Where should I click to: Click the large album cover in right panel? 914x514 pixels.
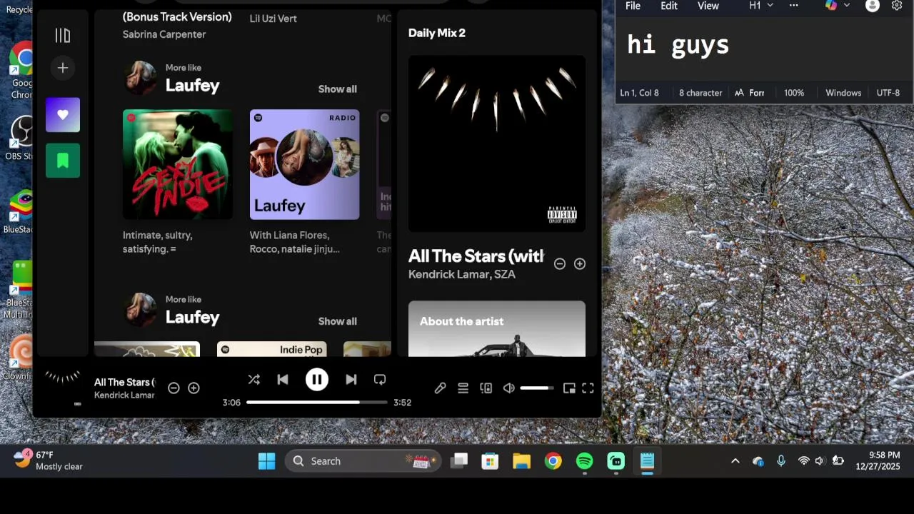(x=497, y=144)
